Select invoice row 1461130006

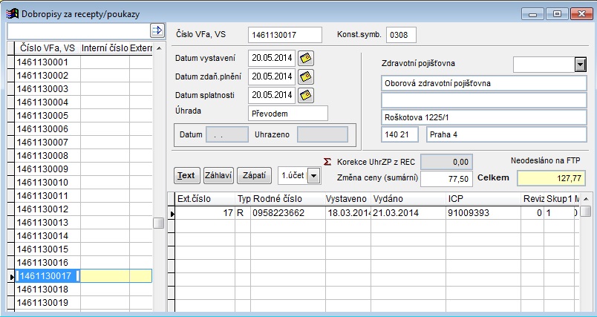pos(83,129)
